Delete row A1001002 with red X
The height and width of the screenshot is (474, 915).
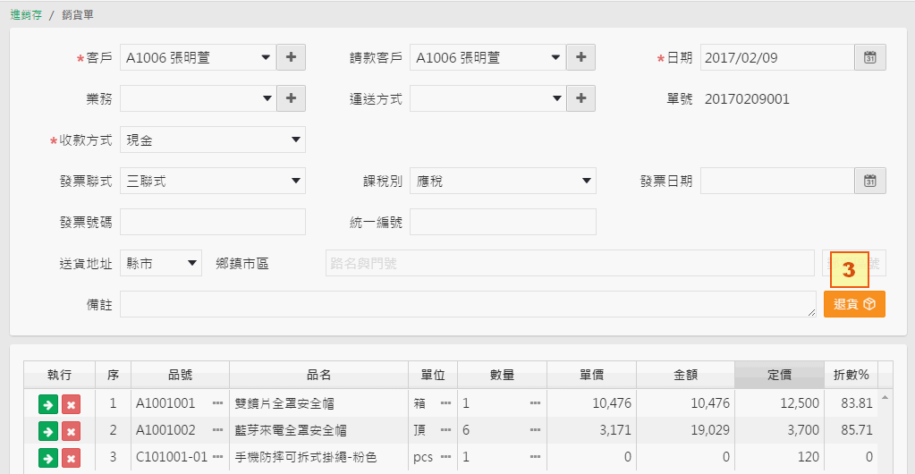click(x=71, y=431)
